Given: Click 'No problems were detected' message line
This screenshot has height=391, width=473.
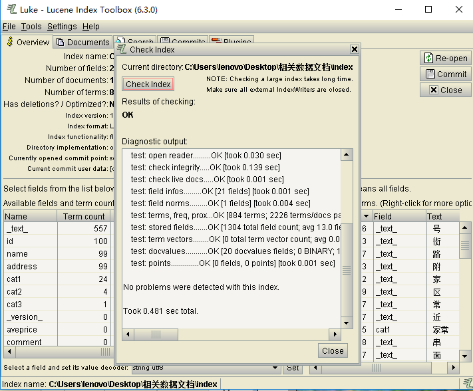Looking at the screenshot, I should tap(201, 287).
